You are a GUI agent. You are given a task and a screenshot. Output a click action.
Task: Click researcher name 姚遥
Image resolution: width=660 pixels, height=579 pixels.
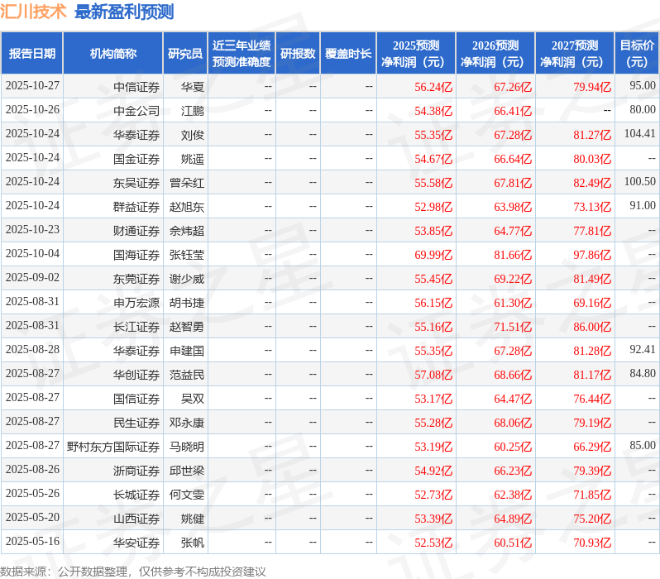click(193, 159)
